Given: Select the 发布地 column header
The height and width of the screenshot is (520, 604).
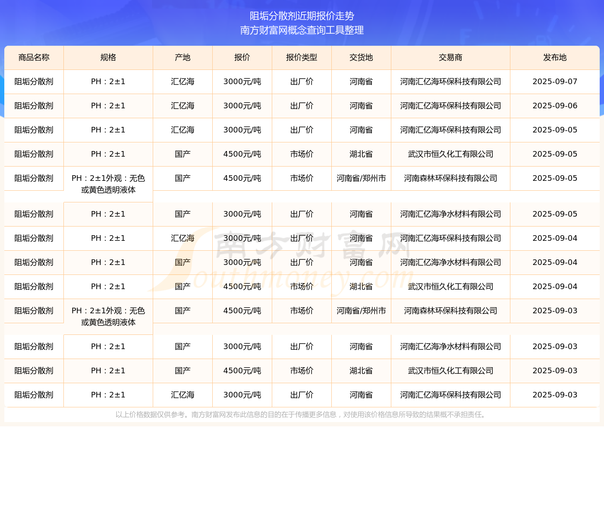Looking at the screenshot, I should 555,57.
